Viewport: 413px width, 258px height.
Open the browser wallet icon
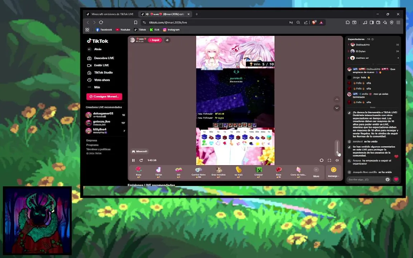click(378, 22)
